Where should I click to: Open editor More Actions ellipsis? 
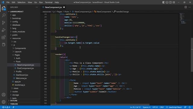click(x=190, y=7)
